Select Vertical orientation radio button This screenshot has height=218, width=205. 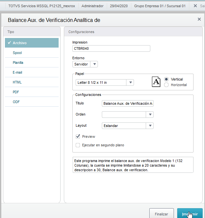166,79
